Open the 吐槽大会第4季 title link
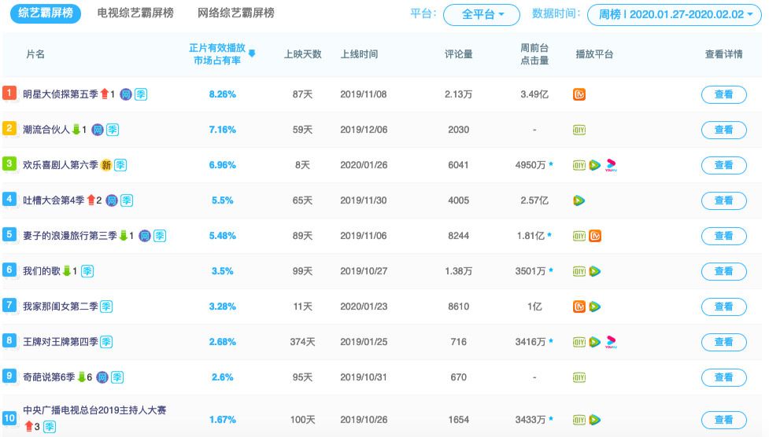The image size is (769, 437). pos(54,200)
